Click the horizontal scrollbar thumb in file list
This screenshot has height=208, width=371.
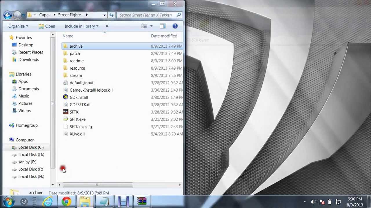pyautogui.click(x=98, y=185)
